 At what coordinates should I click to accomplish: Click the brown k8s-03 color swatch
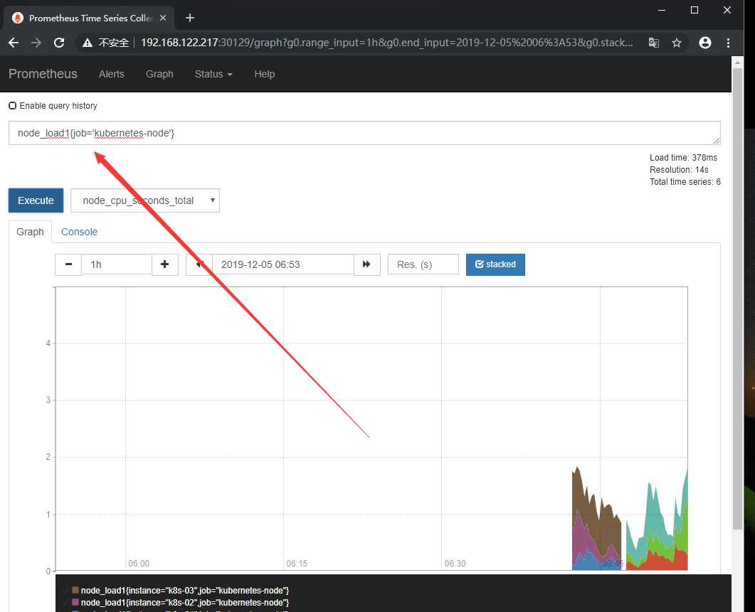pyautogui.click(x=75, y=590)
